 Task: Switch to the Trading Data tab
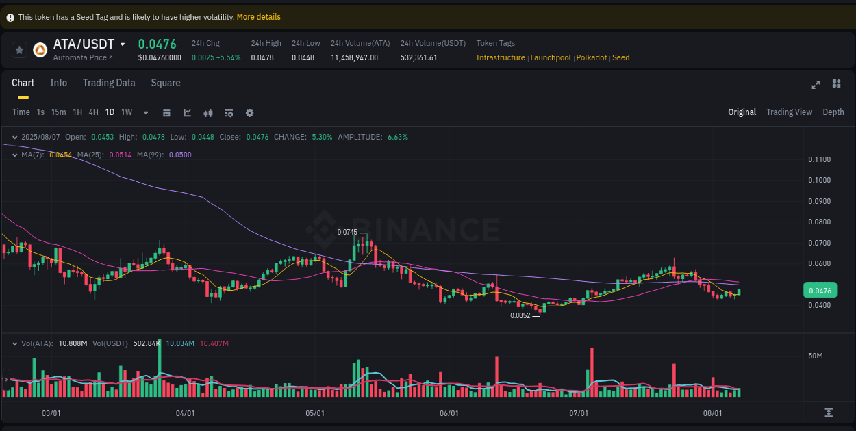109,83
